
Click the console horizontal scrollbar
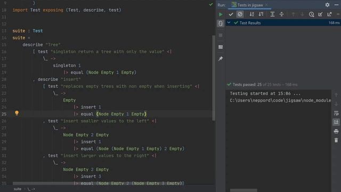tap(243, 190)
